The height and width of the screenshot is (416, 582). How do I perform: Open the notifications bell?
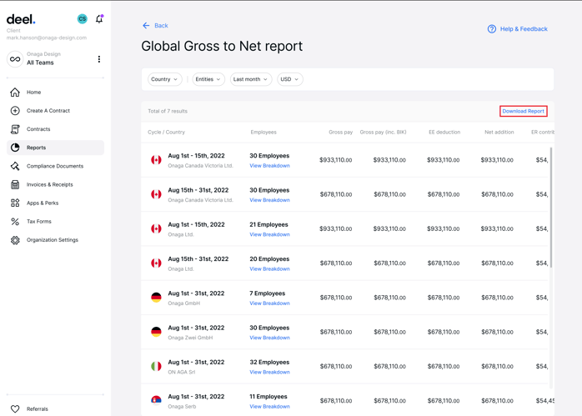[x=99, y=19]
